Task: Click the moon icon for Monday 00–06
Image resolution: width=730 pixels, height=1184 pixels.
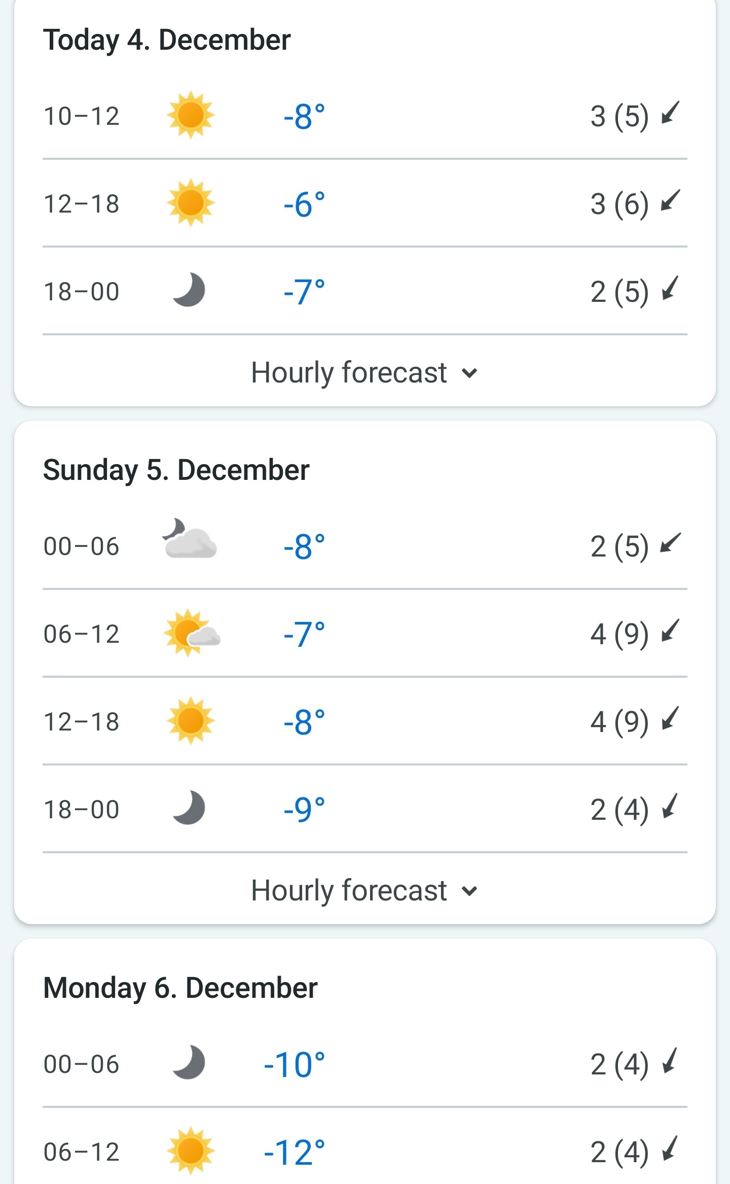Action: pos(189,1062)
